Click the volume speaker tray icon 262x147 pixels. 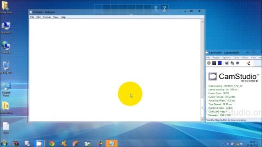[242, 144]
